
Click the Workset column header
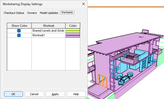pyautogui.click(x=48, y=26)
